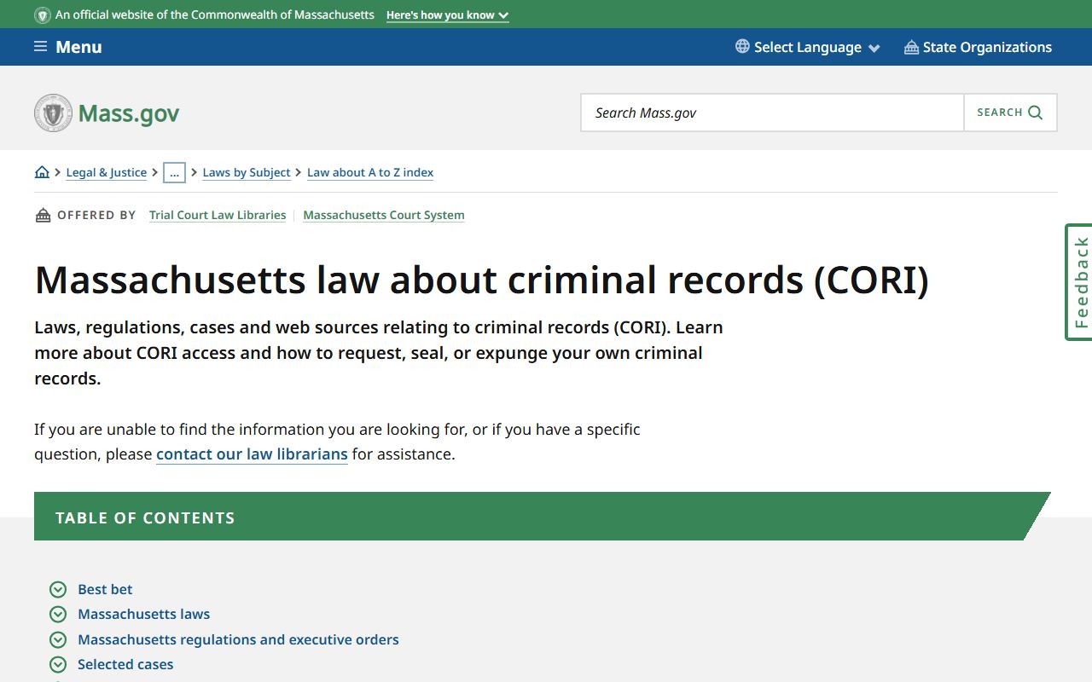This screenshot has height=682, width=1092.
Task: Click the magnifying glass search icon
Action: point(1036,113)
